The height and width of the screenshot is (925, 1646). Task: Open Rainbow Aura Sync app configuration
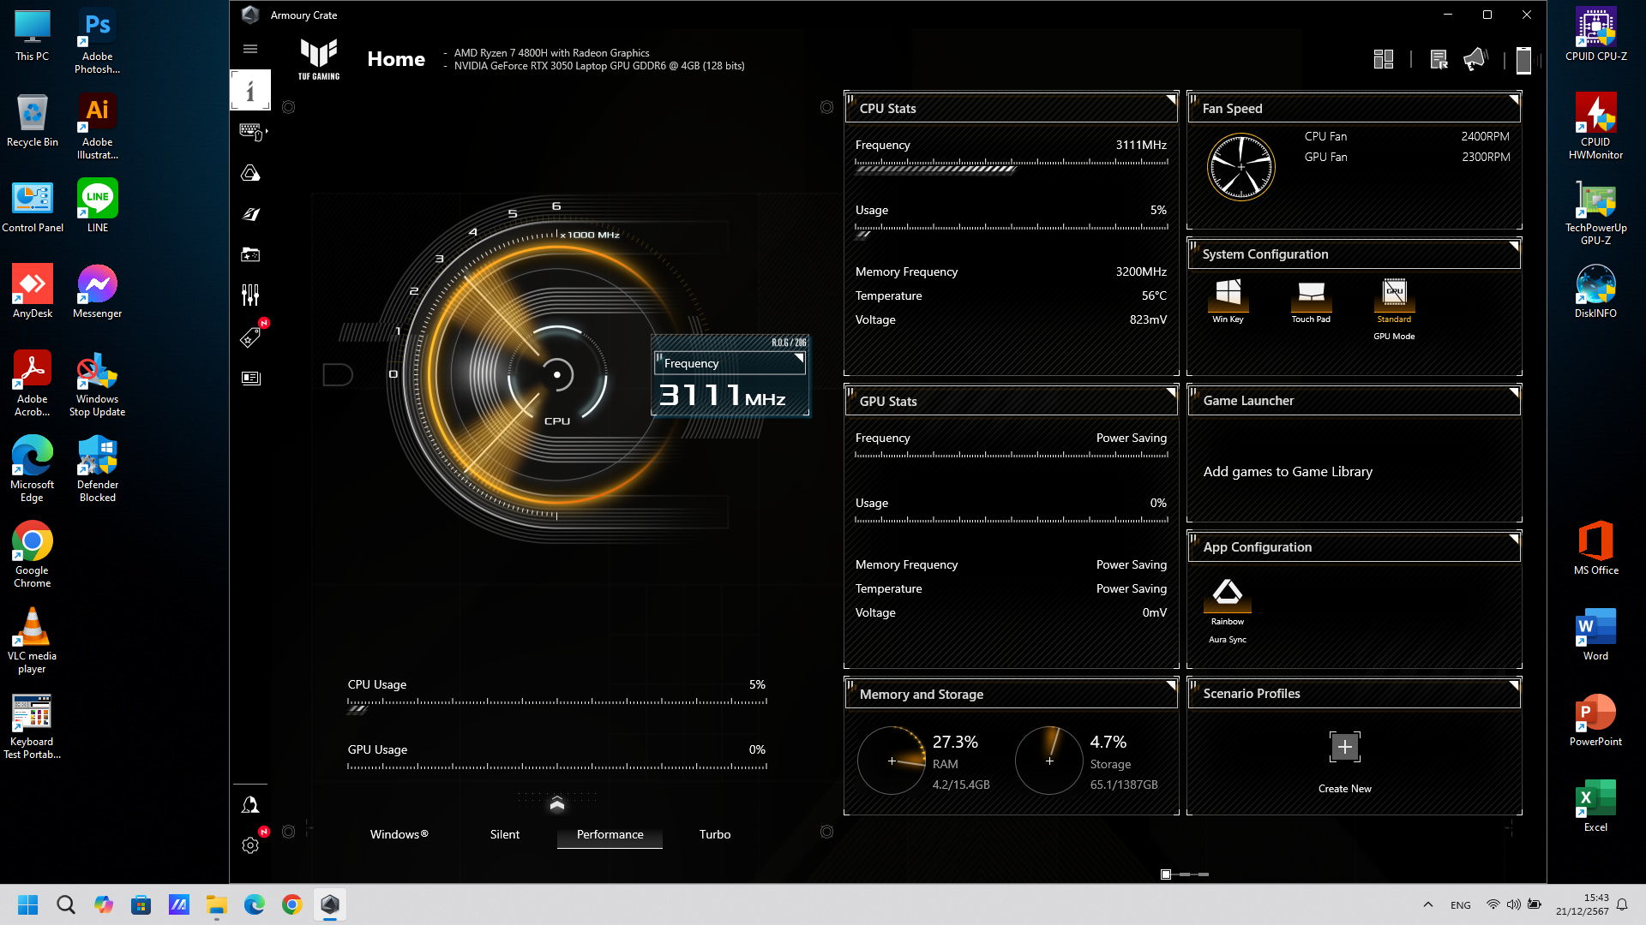(x=1227, y=610)
